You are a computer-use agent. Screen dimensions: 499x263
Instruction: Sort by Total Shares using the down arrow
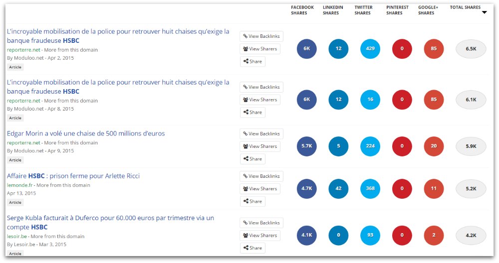(485, 12)
